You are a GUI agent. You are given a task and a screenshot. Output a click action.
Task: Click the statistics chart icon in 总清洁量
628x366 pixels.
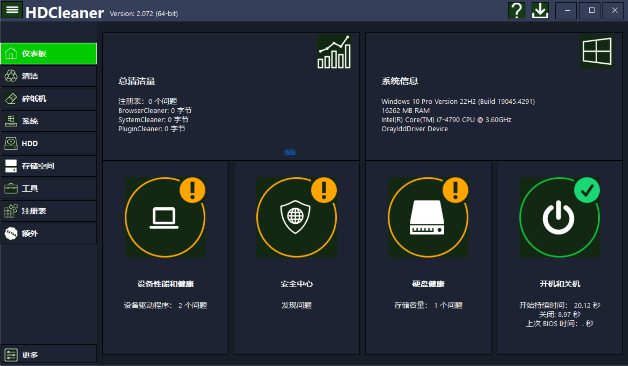point(334,51)
